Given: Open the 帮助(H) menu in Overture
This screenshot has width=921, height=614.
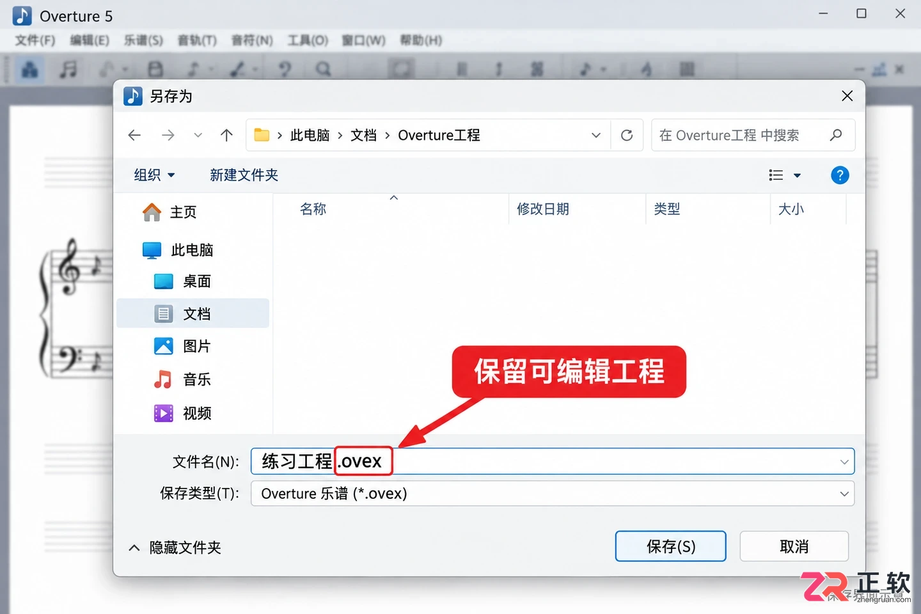Looking at the screenshot, I should click(x=421, y=40).
